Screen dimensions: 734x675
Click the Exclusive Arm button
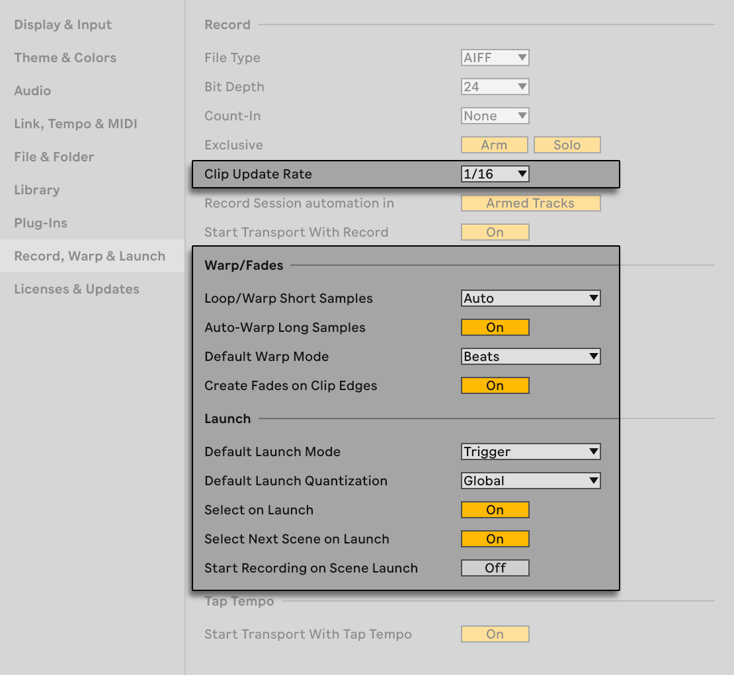tap(494, 145)
